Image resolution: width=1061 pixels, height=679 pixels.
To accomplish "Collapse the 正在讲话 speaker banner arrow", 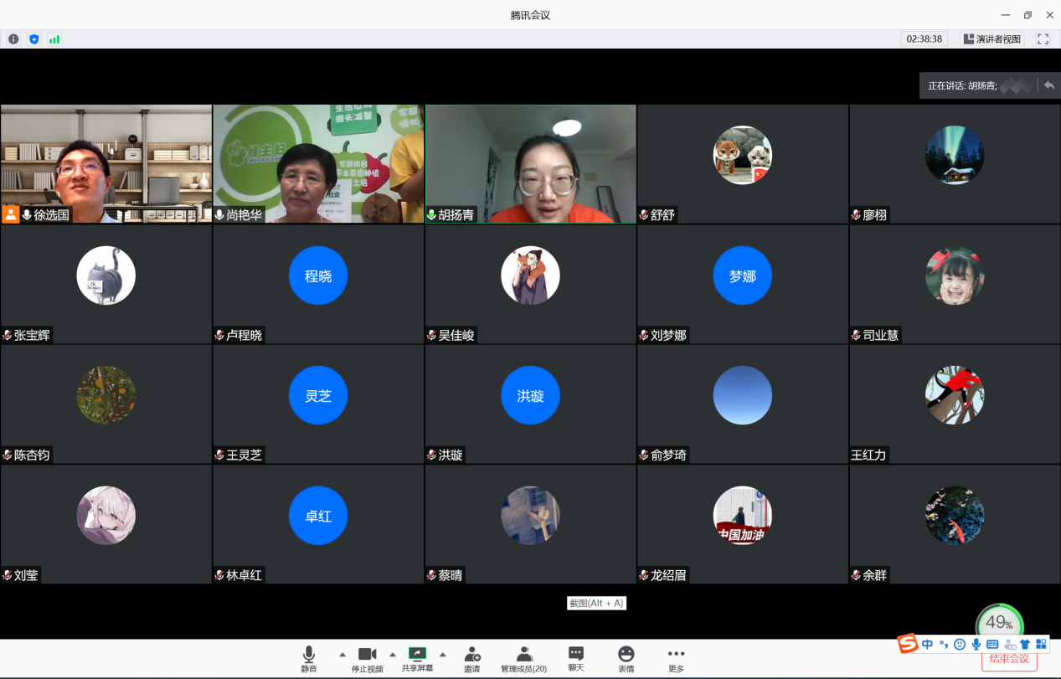I will (1048, 85).
